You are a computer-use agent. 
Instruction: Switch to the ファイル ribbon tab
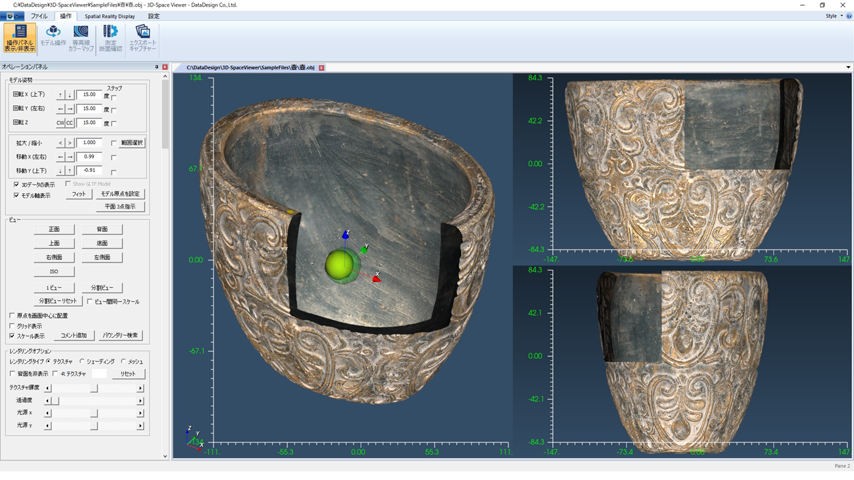39,16
